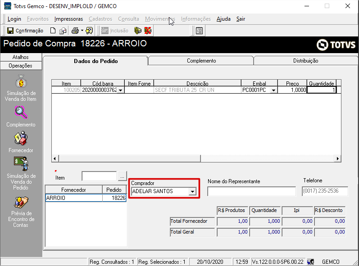Click the Descricao column header
The width and height of the screenshot is (359, 266).
click(x=197, y=83)
